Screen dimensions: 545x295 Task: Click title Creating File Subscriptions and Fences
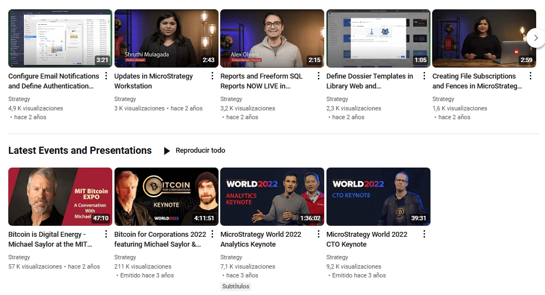477,81
